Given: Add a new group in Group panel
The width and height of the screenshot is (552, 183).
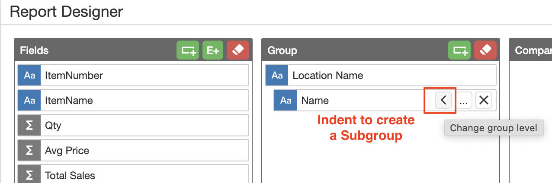Looking at the screenshot, I should [x=459, y=50].
